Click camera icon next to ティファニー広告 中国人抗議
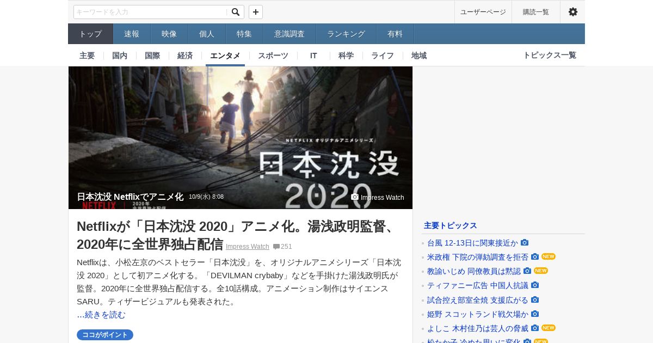The height and width of the screenshot is (343, 653). pos(535,285)
